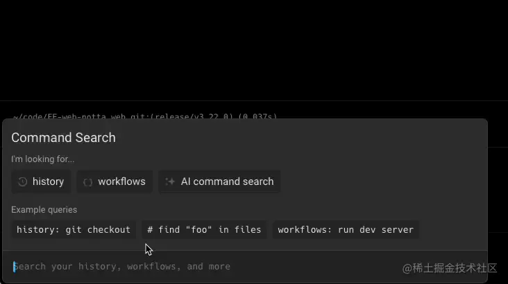Use the '# find "foo" in files' example
508x284 pixels.
tap(204, 230)
